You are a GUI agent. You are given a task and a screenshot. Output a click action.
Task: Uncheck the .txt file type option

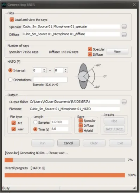click(13, 123)
